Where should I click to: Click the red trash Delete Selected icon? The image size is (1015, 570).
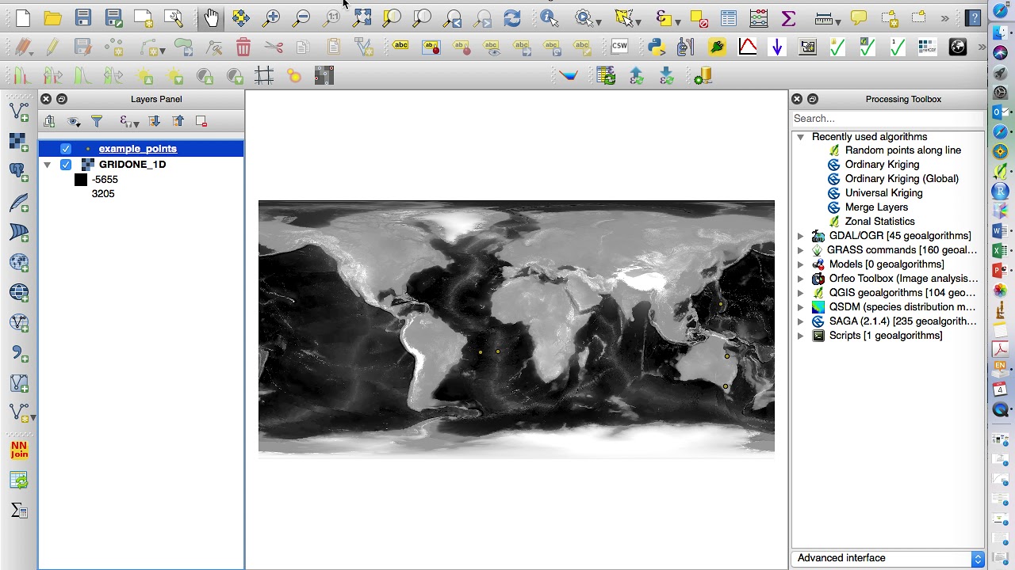243,47
